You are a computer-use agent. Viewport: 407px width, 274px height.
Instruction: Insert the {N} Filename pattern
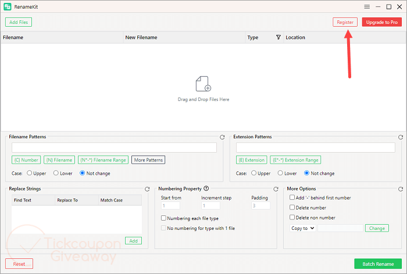(59, 160)
